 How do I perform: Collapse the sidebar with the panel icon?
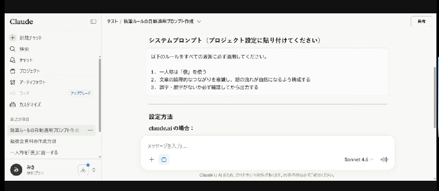tap(93, 22)
